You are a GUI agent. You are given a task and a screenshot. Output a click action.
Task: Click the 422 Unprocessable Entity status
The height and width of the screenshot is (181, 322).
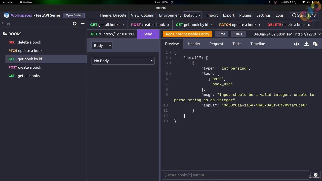pyautogui.click(x=187, y=34)
